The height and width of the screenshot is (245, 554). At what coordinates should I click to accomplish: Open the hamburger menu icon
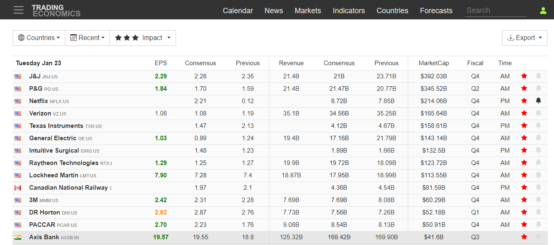point(19,10)
